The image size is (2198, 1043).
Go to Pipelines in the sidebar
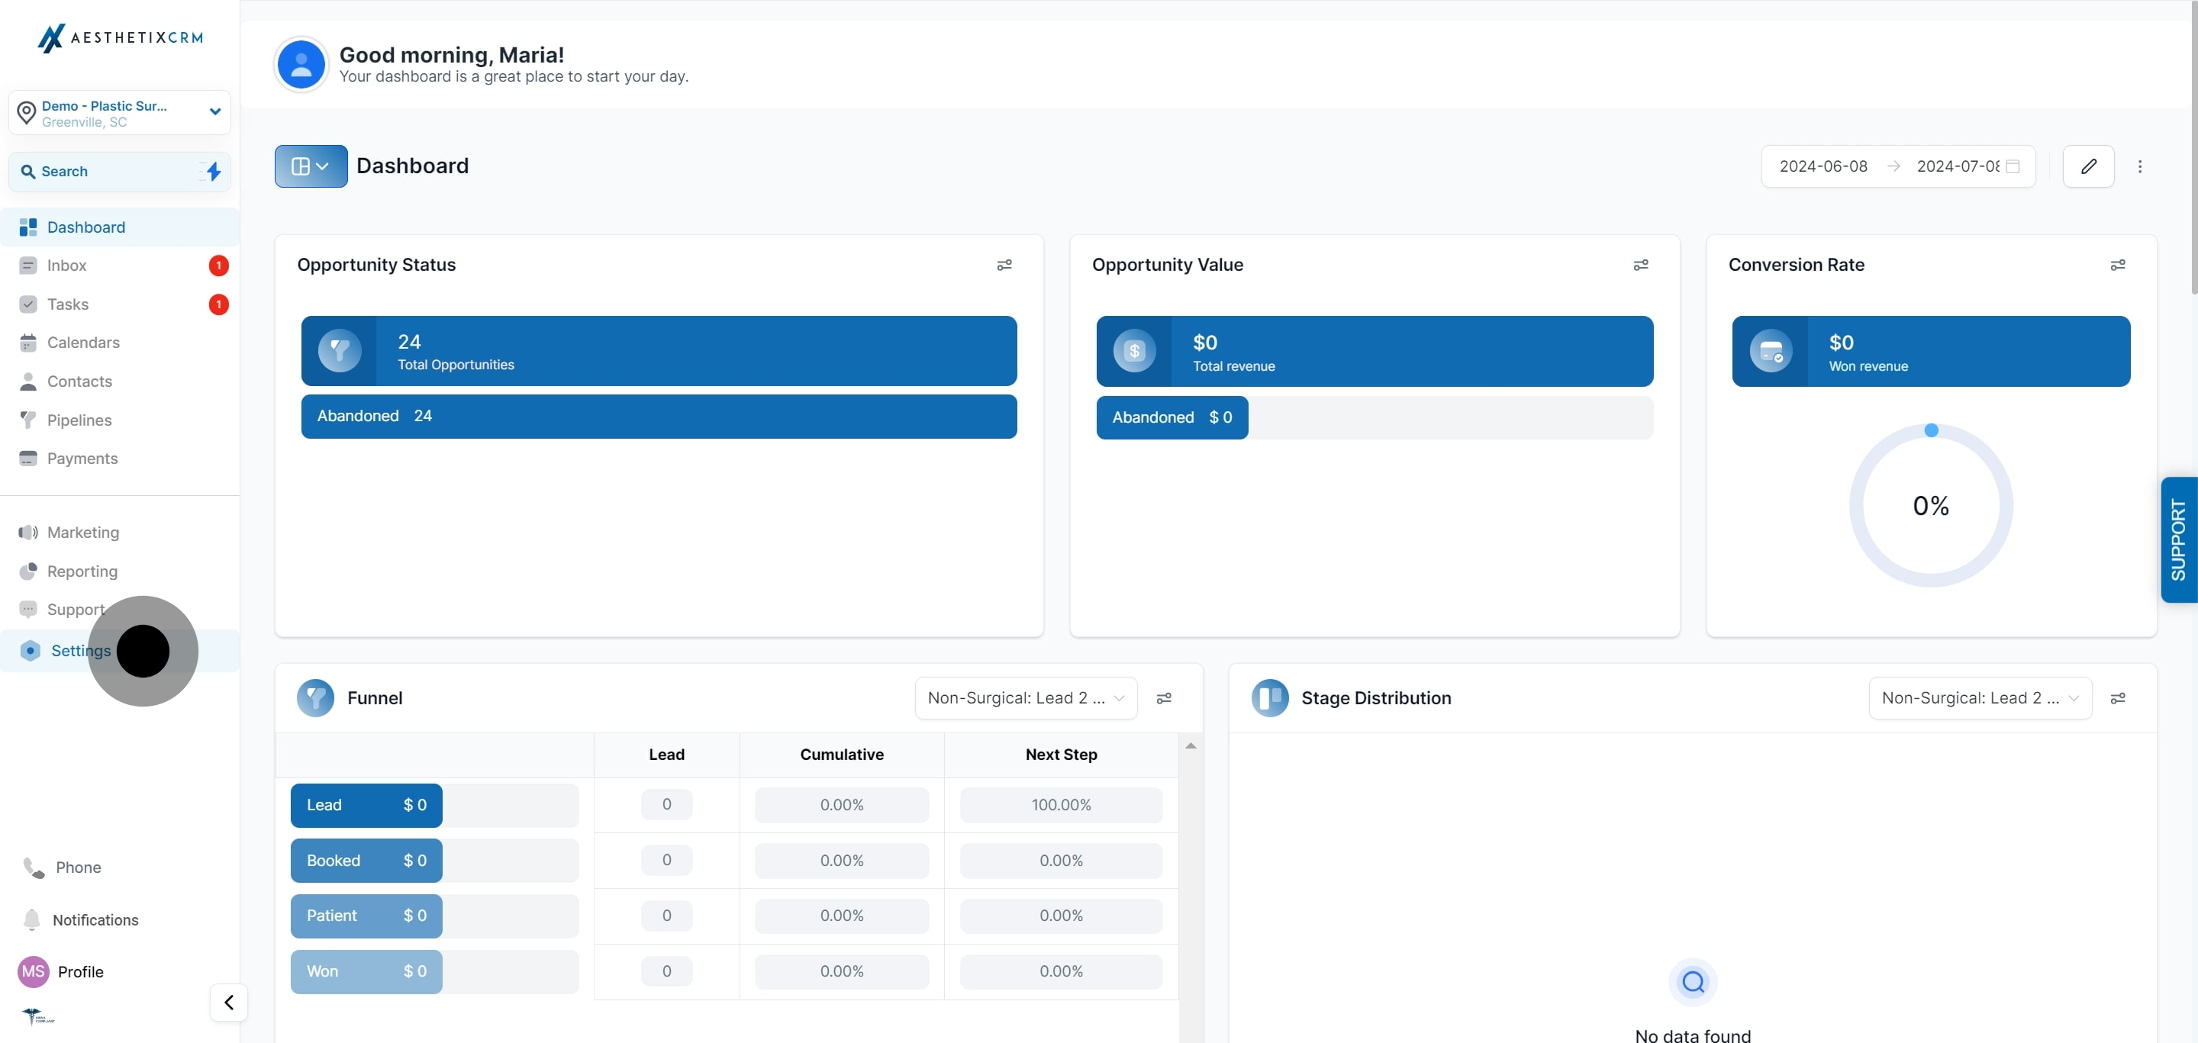(79, 420)
